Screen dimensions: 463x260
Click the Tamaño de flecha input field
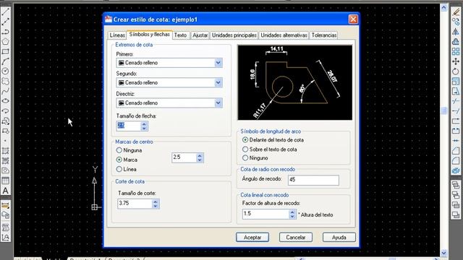[129, 126]
